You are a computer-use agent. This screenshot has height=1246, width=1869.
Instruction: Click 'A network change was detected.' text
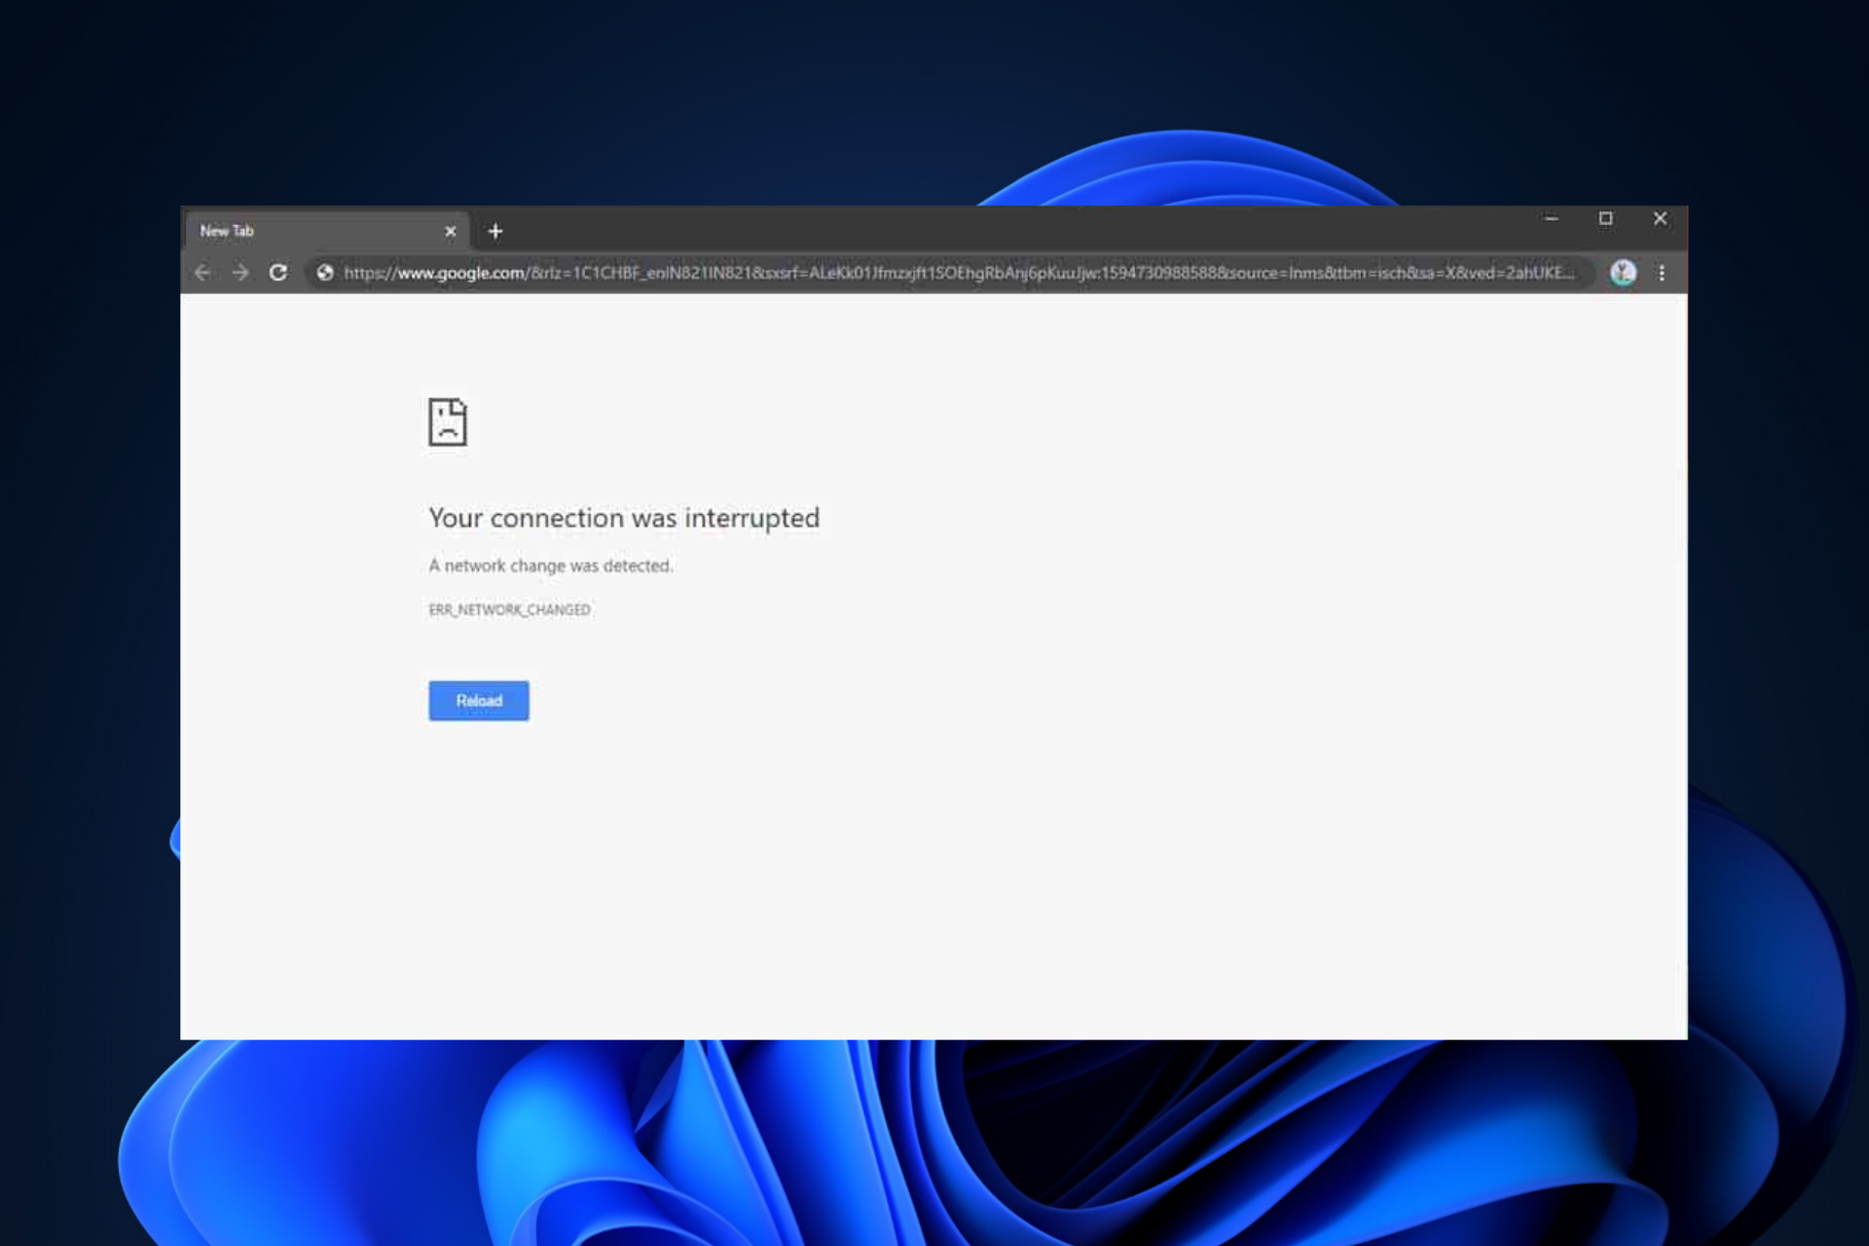tap(550, 566)
